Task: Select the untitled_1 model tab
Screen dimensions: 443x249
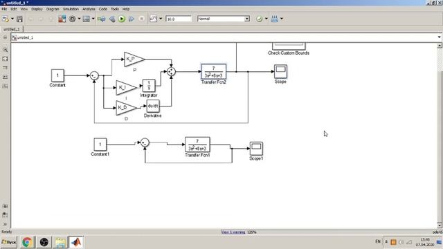Action: tap(12, 29)
